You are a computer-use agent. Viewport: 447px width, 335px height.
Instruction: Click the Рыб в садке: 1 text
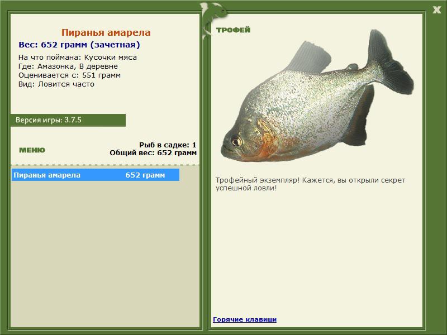tap(168, 145)
